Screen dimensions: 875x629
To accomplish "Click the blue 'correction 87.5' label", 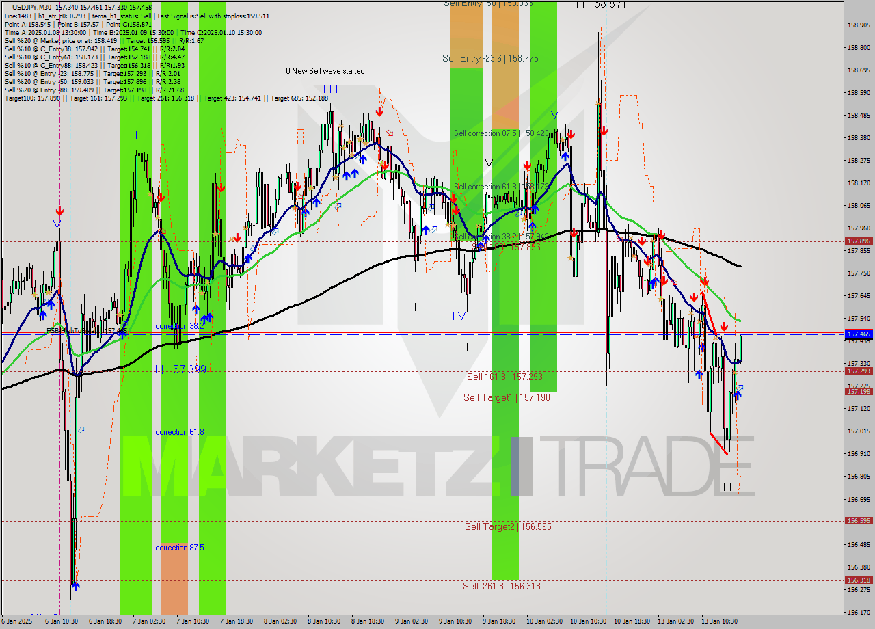I will pyautogui.click(x=180, y=548).
